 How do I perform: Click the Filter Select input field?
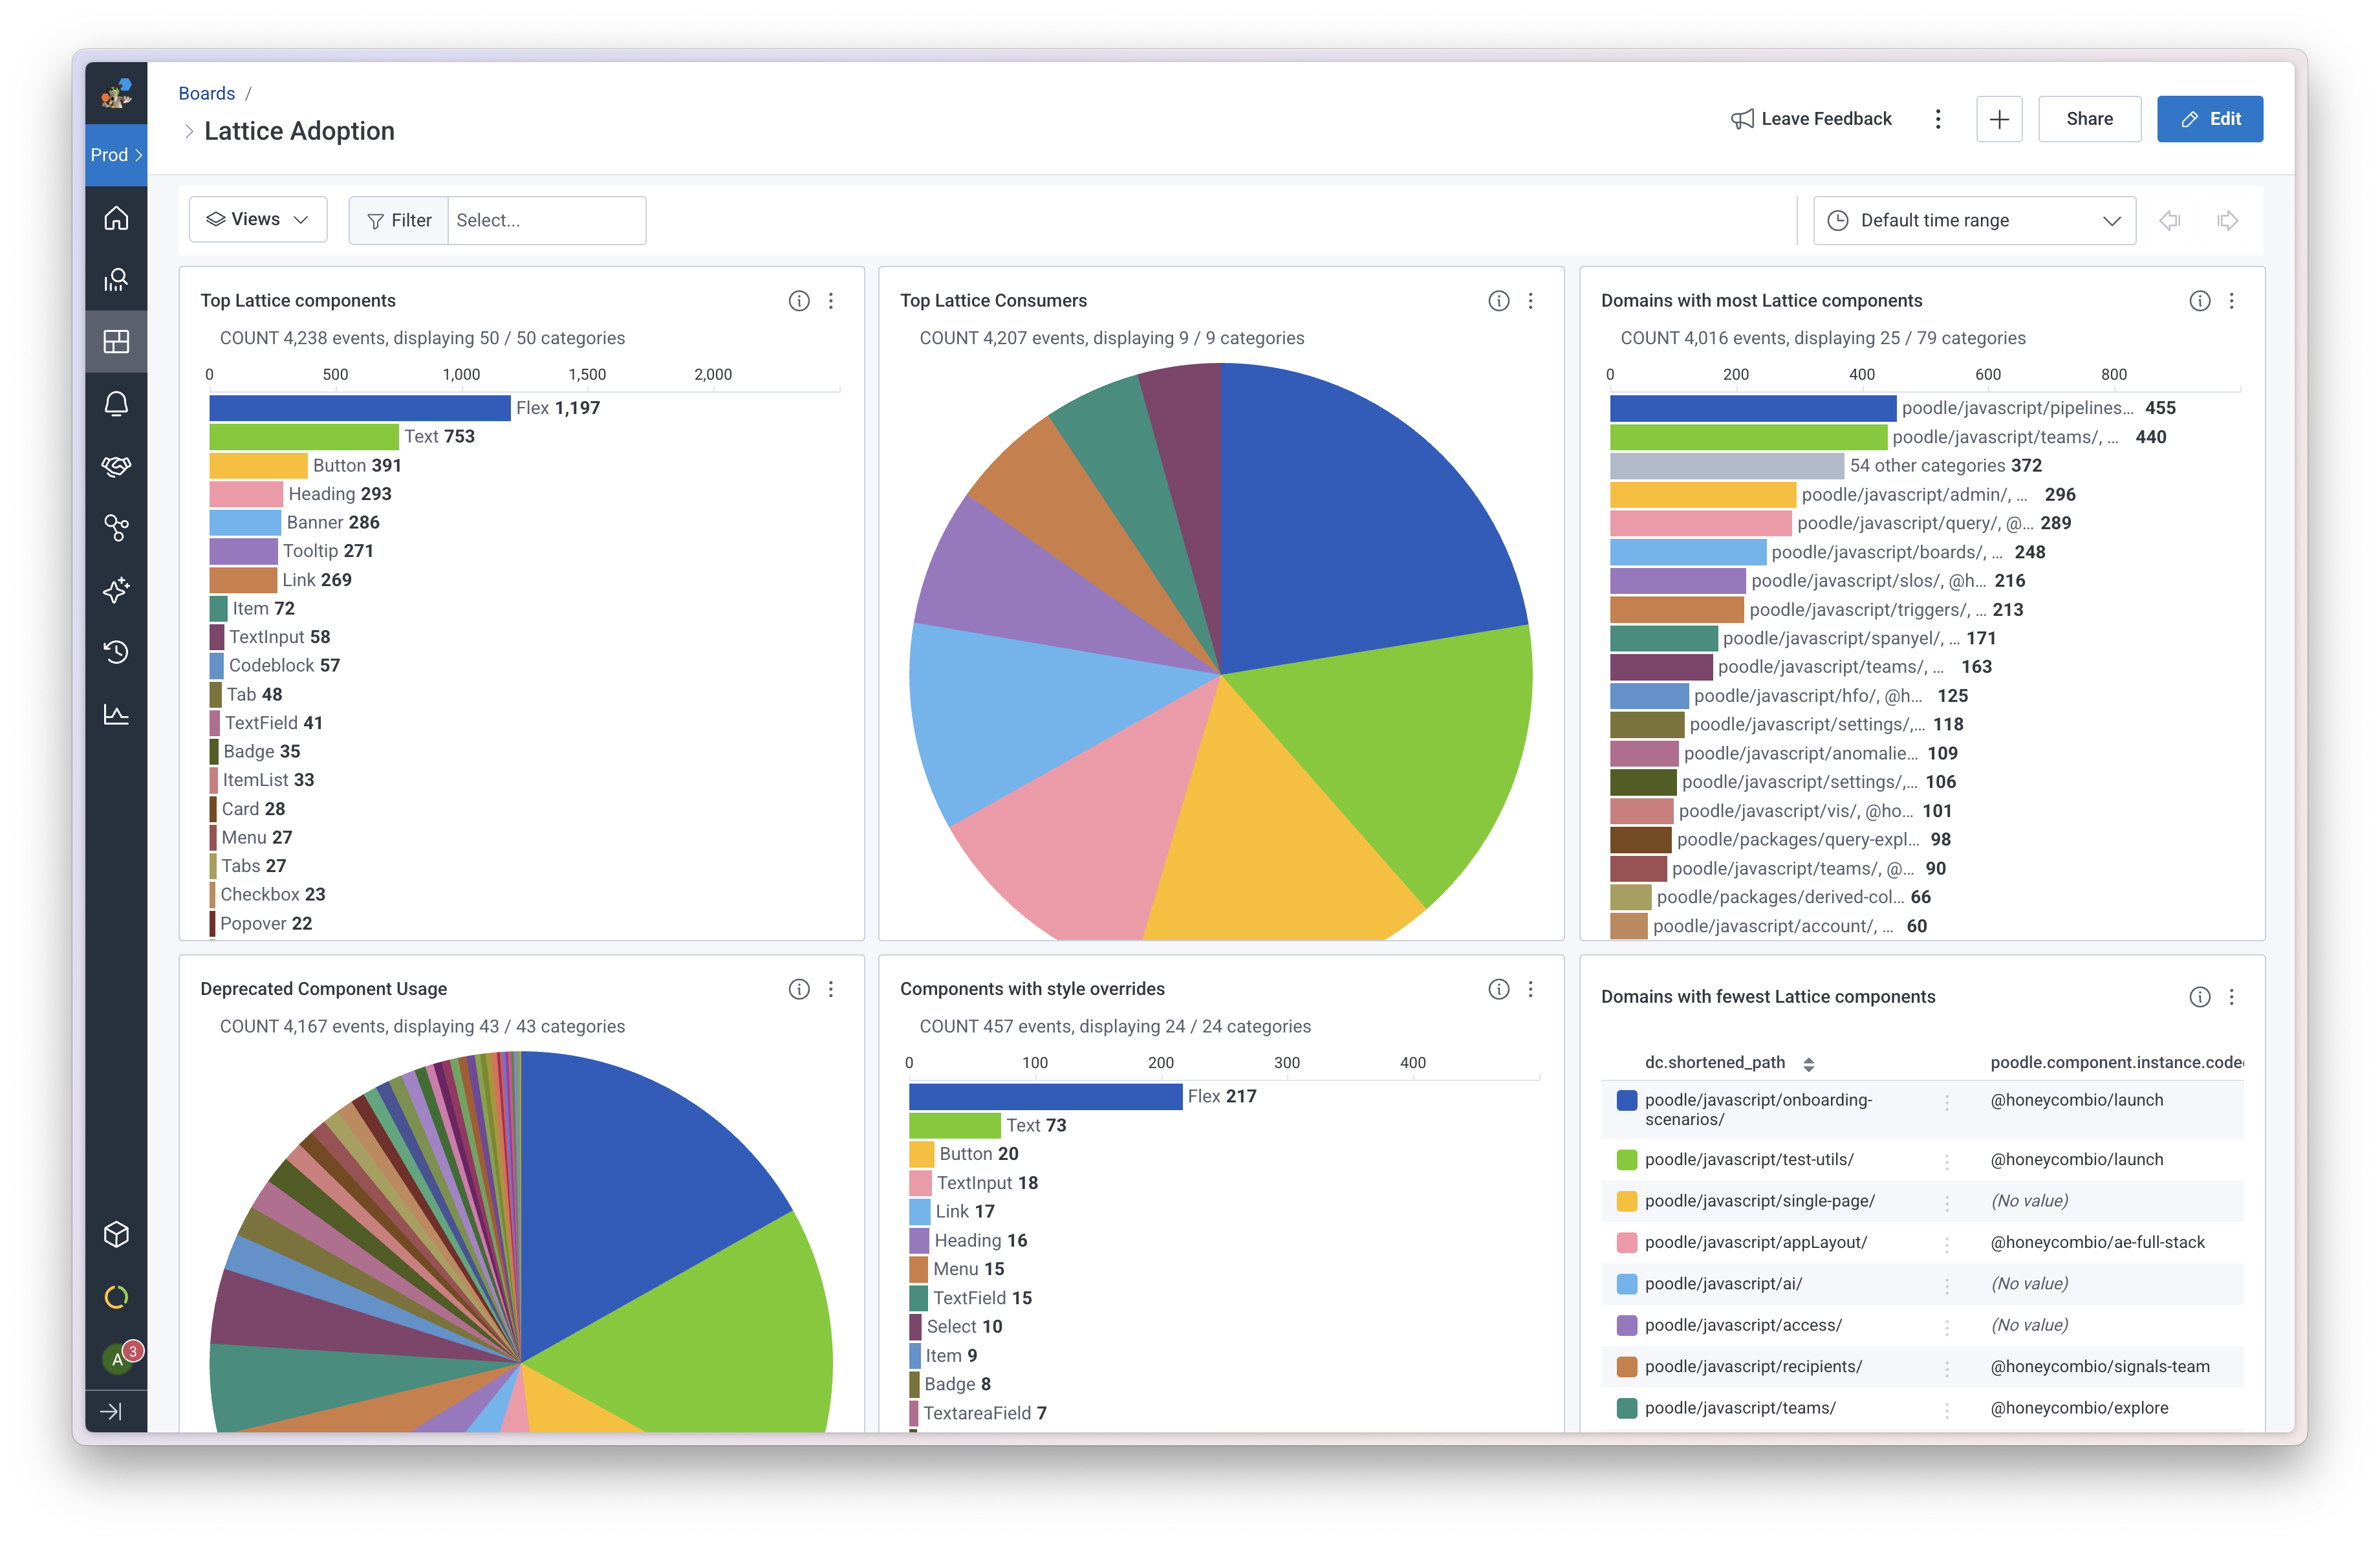click(546, 221)
